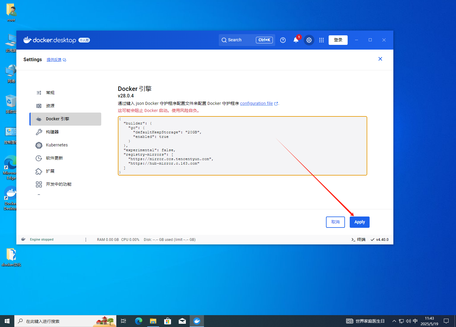Open Mail app from taskbar
The height and width of the screenshot is (327, 456).
[x=182, y=321]
